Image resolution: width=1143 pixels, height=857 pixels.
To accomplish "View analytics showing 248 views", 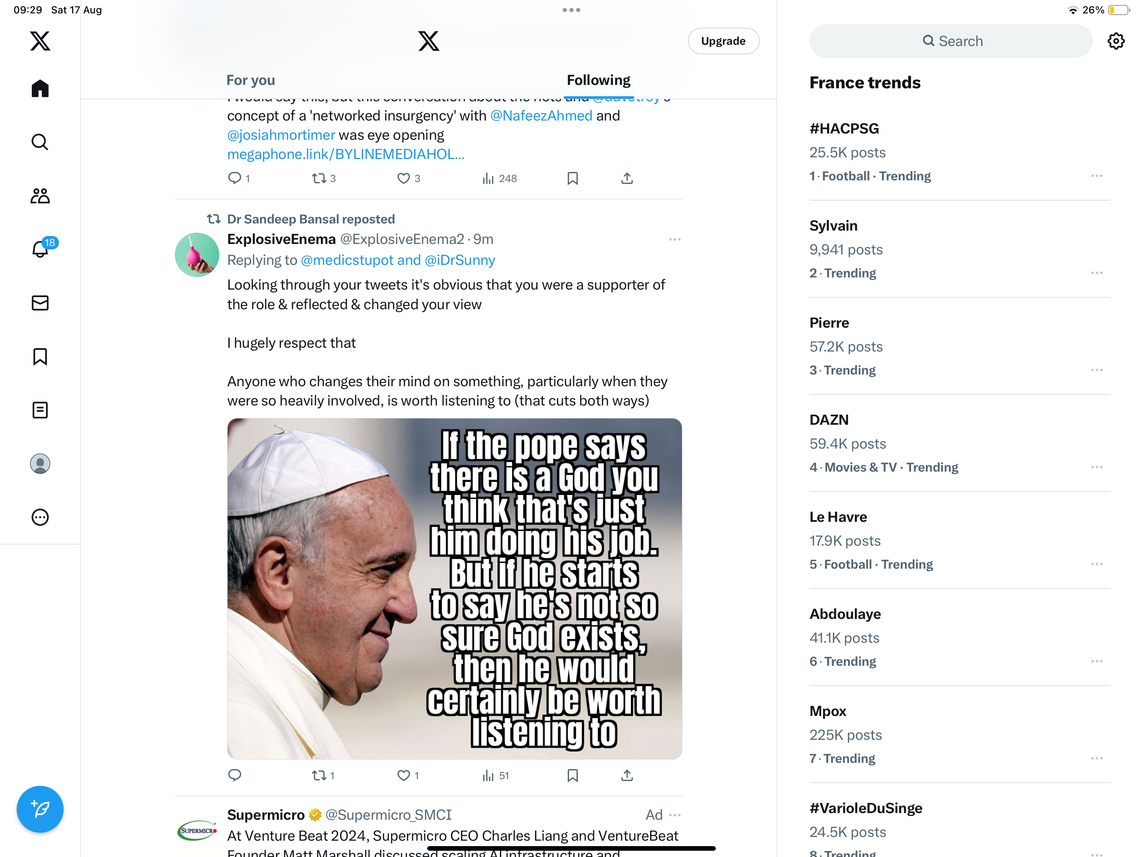I will point(499,178).
